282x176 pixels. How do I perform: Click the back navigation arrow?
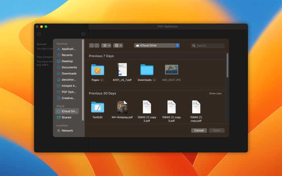(x=91, y=45)
